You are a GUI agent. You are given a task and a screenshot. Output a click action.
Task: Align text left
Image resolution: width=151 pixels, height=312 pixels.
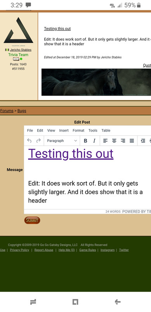pos(106,141)
